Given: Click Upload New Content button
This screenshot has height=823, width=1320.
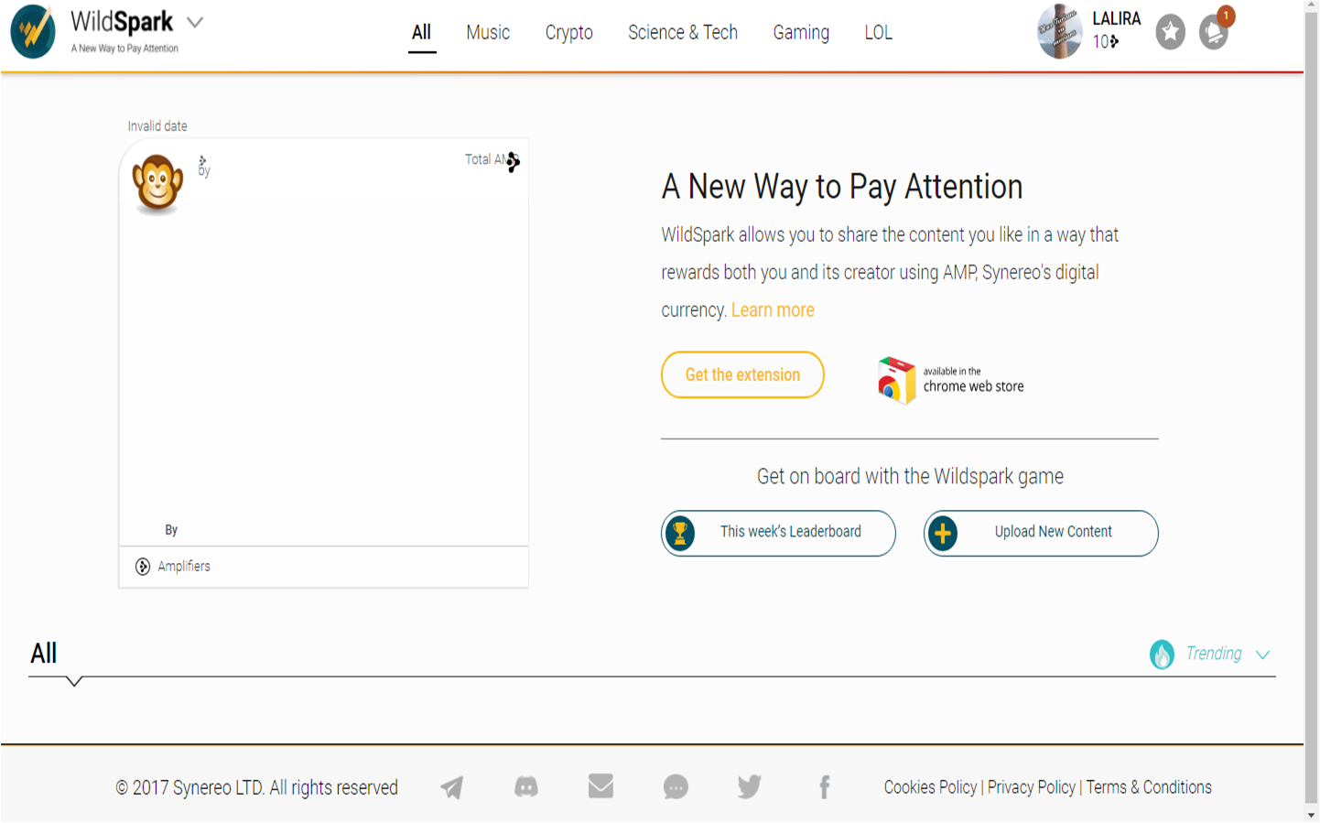Looking at the screenshot, I should coord(1041,533).
